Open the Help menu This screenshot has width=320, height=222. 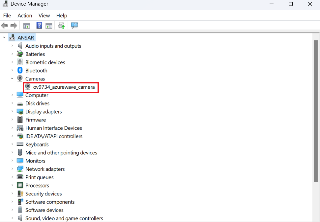pyautogui.click(x=62, y=16)
